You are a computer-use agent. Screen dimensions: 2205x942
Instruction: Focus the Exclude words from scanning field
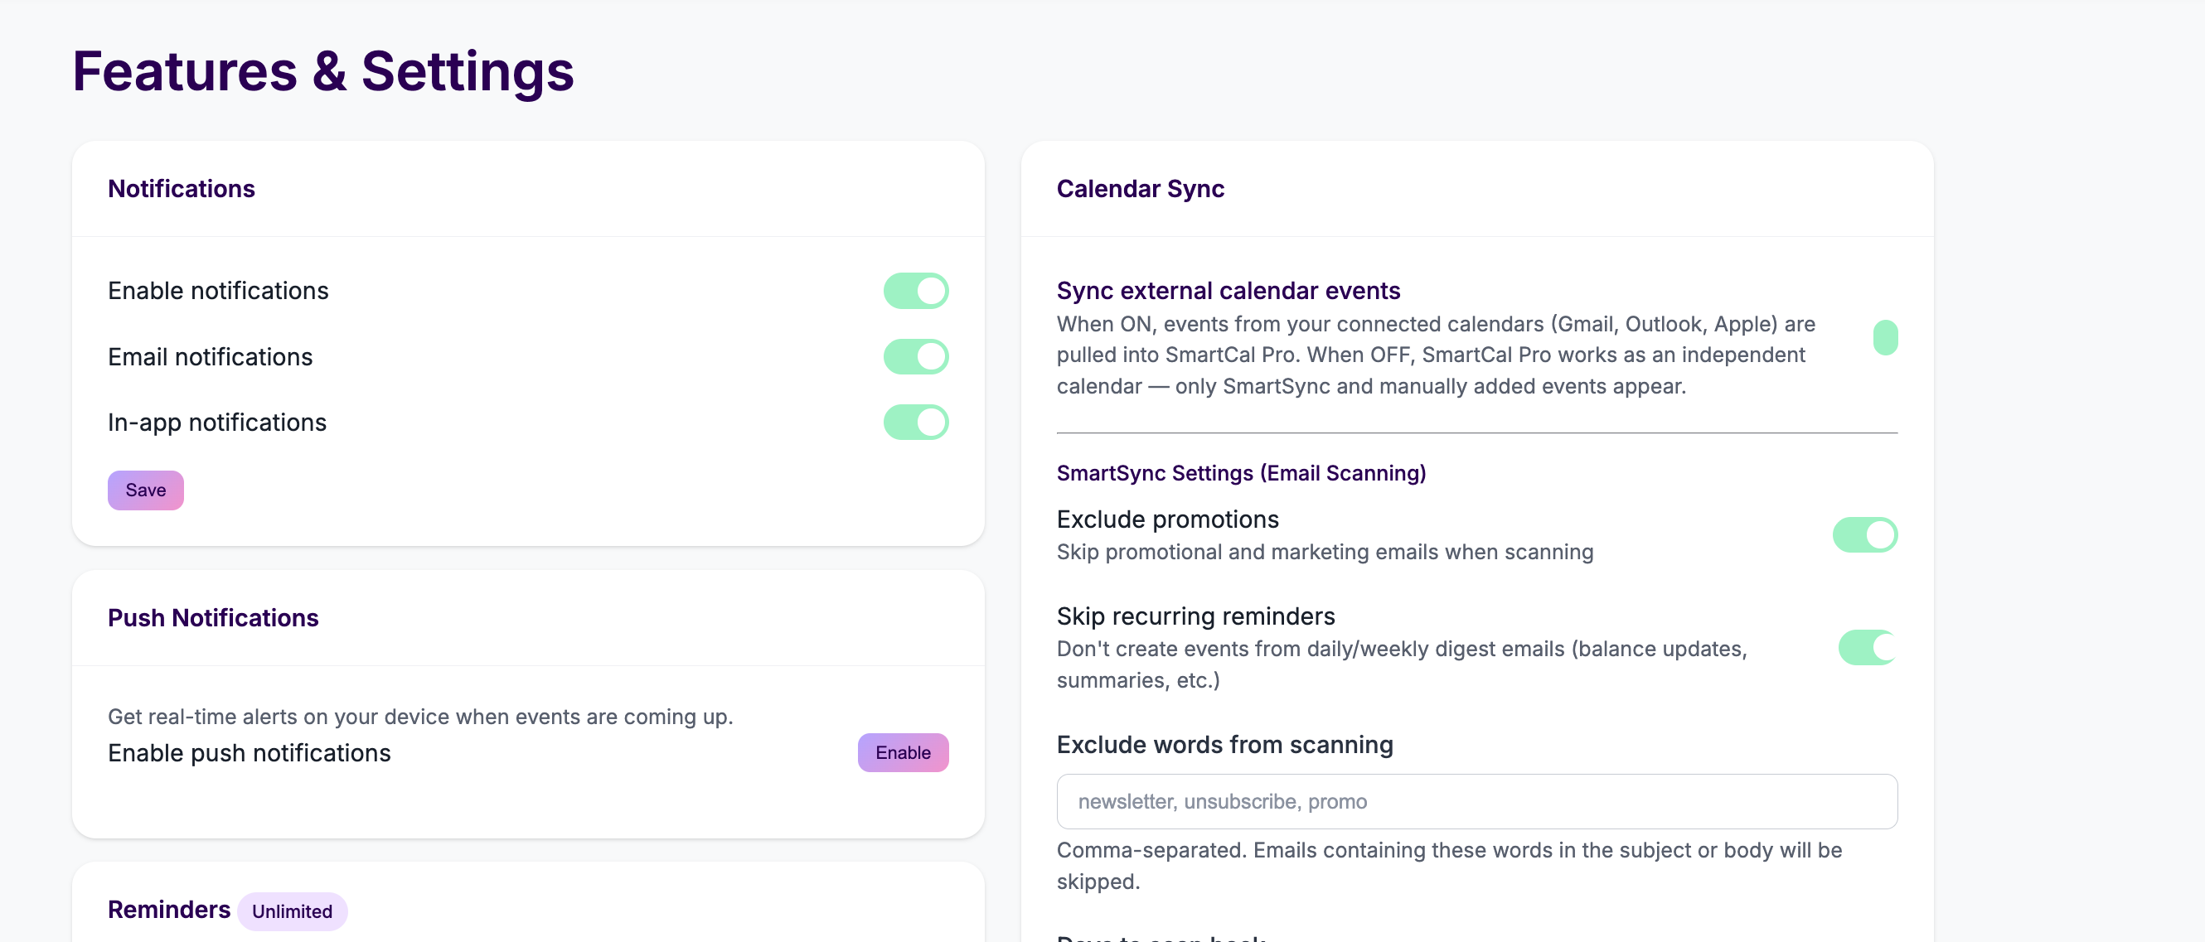[x=1476, y=802]
